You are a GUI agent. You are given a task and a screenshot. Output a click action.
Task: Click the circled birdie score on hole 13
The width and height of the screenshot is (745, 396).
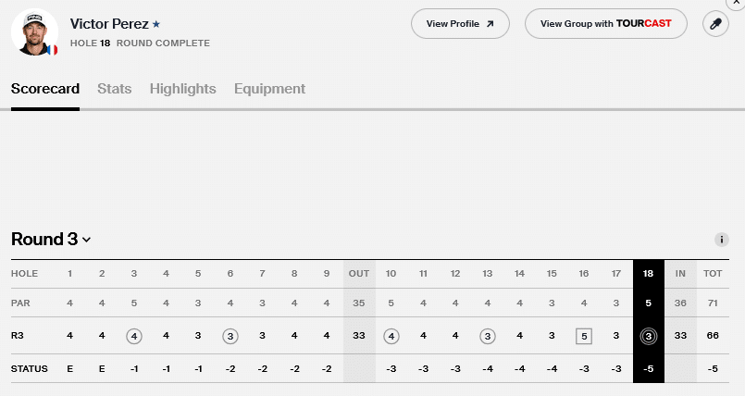(487, 336)
